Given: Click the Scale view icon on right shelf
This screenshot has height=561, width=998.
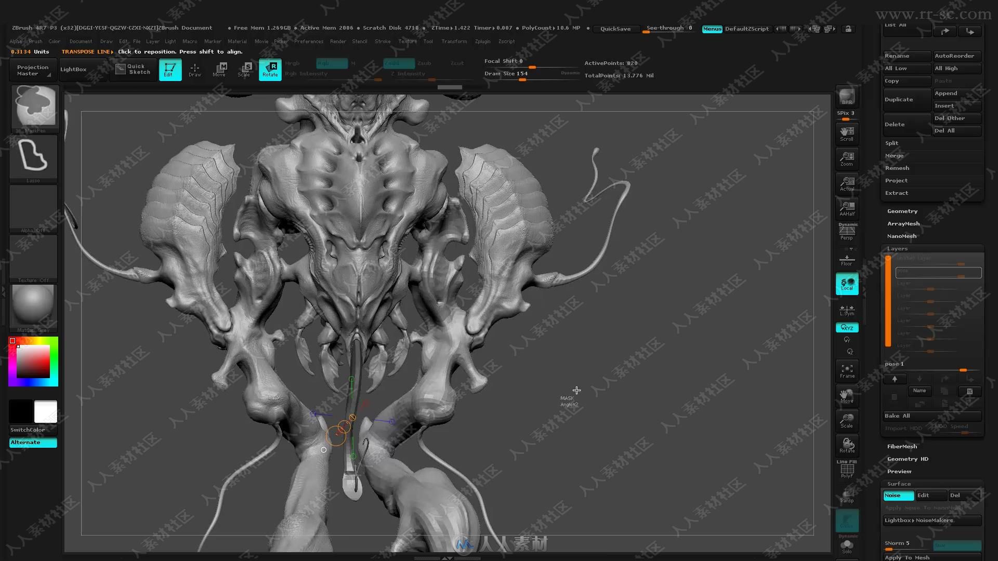Looking at the screenshot, I should 847,421.
